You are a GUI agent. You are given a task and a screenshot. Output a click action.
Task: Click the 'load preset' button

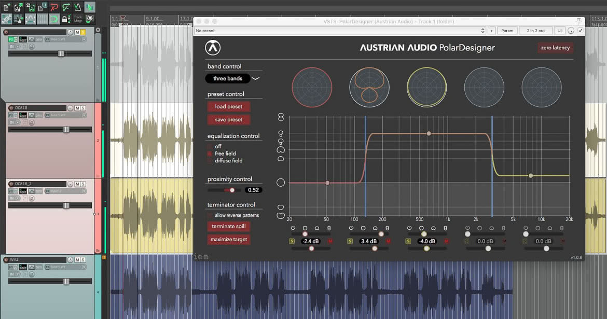(x=229, y=106)
